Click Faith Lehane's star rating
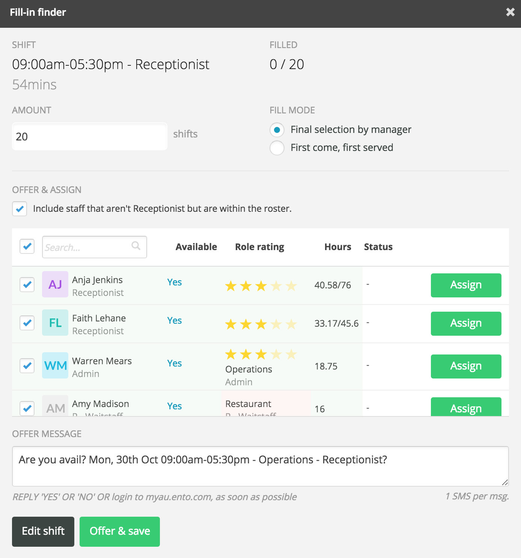Image resolution: width=521 pixels, height=558 pixels. [261, 324]
